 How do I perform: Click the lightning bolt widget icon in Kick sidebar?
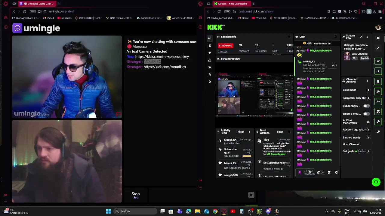[x=378, y=71]
